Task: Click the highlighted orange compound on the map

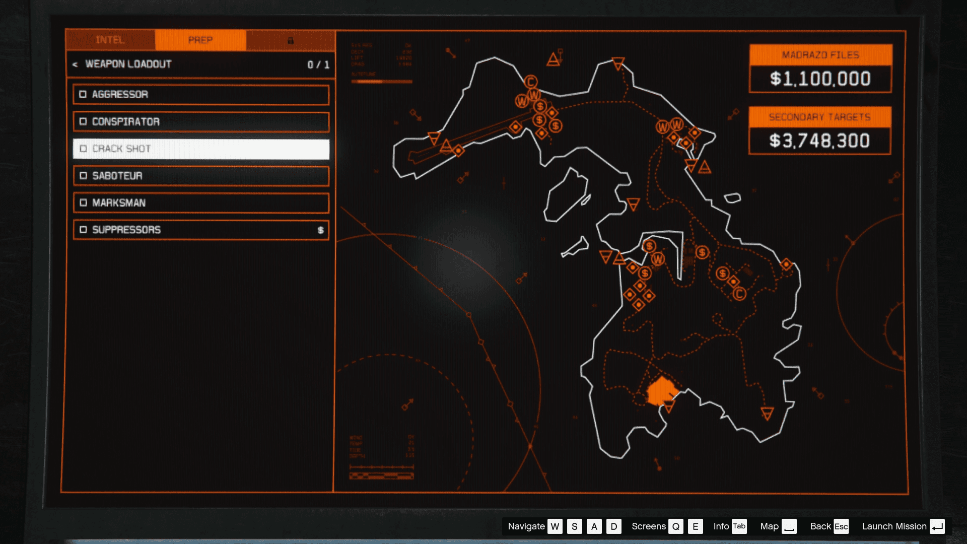Action: 661,391
